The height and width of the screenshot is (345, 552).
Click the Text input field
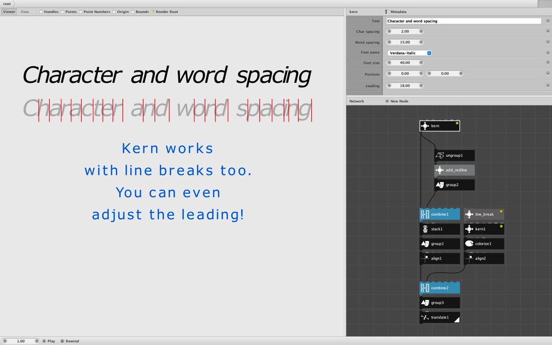[464, 21]
